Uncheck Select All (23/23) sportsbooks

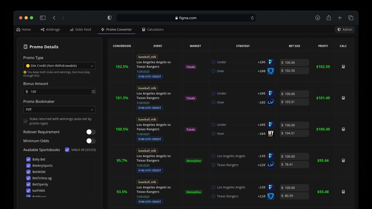point(67,150)
